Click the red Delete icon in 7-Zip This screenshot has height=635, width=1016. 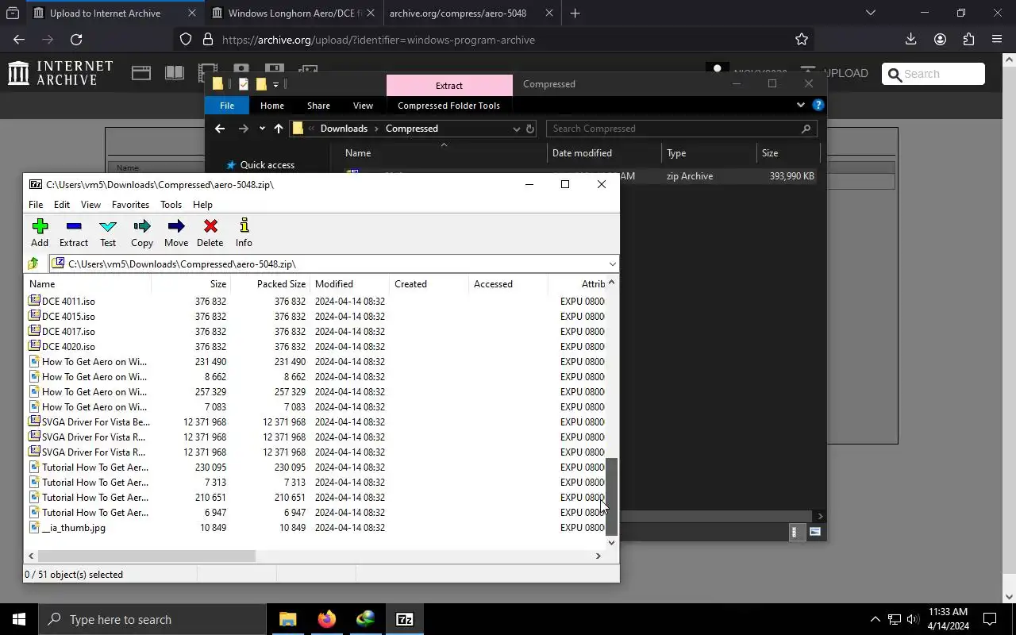point(210,233)
